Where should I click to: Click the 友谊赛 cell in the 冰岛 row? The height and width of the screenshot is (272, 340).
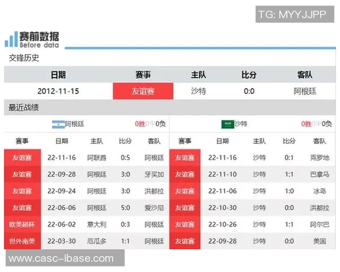185,191
